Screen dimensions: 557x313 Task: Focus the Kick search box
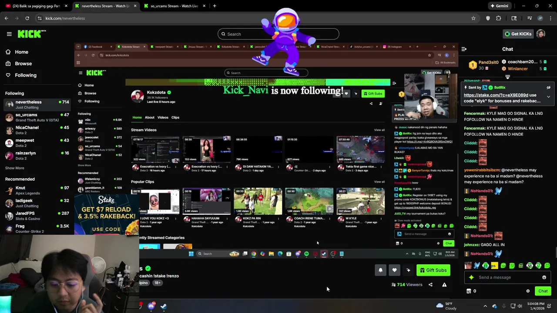(x=278, y=34)
